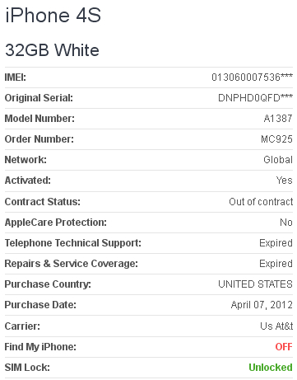The height and width of the screenshot is (380, 297).
Task: Select the UNITED STATES purchase country
Action: click(256, 284)
